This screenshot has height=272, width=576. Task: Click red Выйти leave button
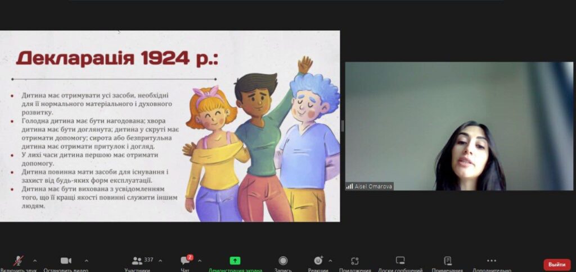pyautogui.click(x=556, y=264)
